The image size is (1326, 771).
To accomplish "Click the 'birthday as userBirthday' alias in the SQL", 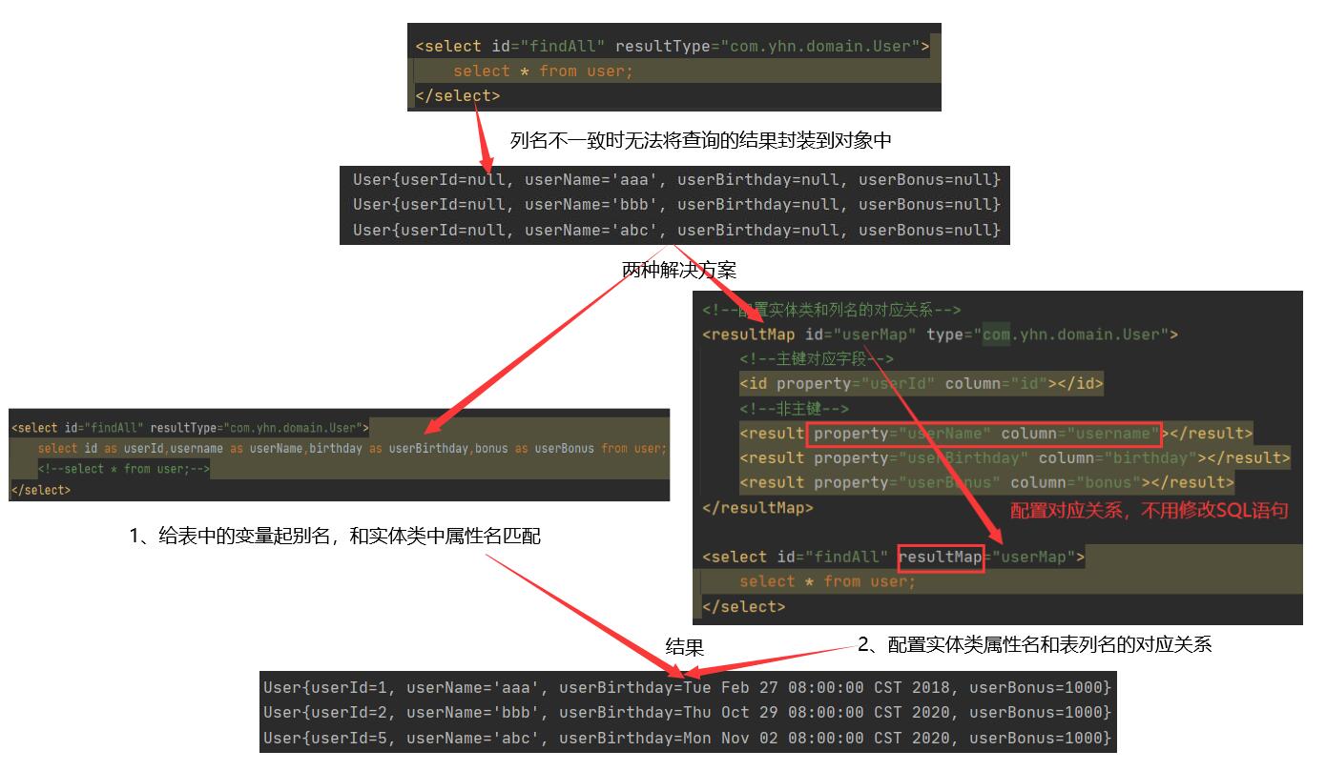I will (388, 448).
